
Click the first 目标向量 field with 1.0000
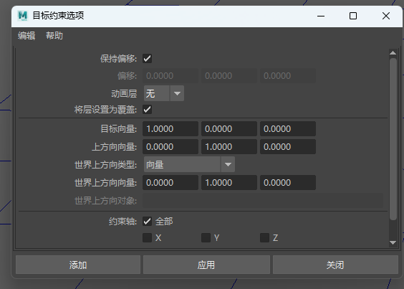(x=170, y=129)
